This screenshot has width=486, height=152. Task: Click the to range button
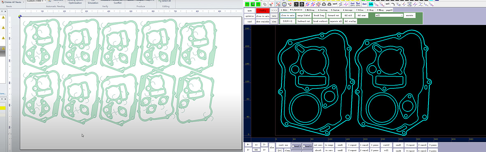[329, 145]
